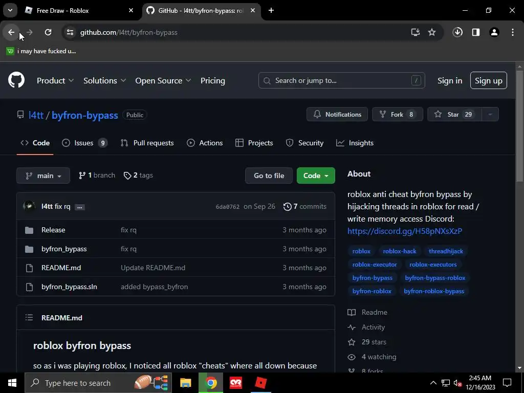View the 4 watching link
The width and height of the screenshot is (524, 393).
point(372,357)
